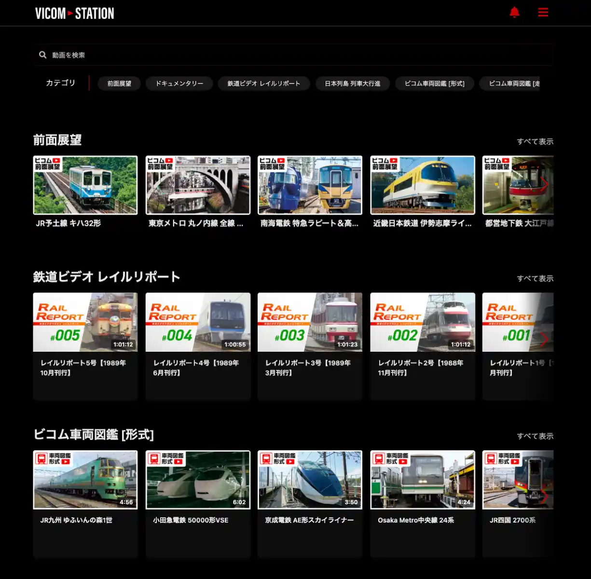Choose the 日本列島 列車大行進 category
Screen dimensions: 591x579
tap(352, 83)
